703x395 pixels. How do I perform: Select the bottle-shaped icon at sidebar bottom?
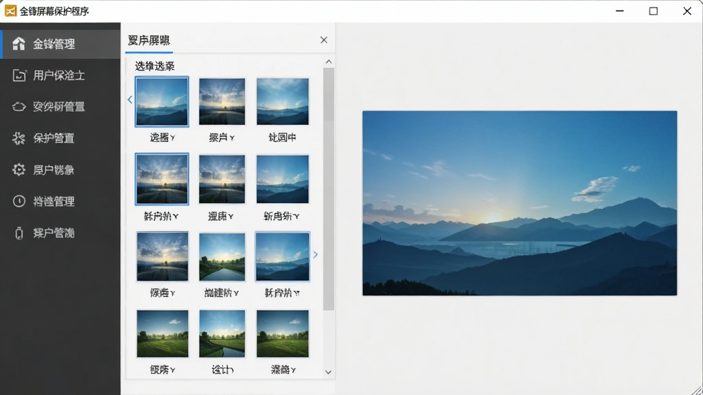click(19, 233)
